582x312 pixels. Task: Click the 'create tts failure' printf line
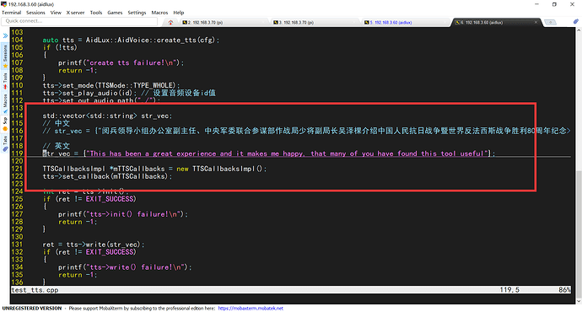tap(121, 62)
